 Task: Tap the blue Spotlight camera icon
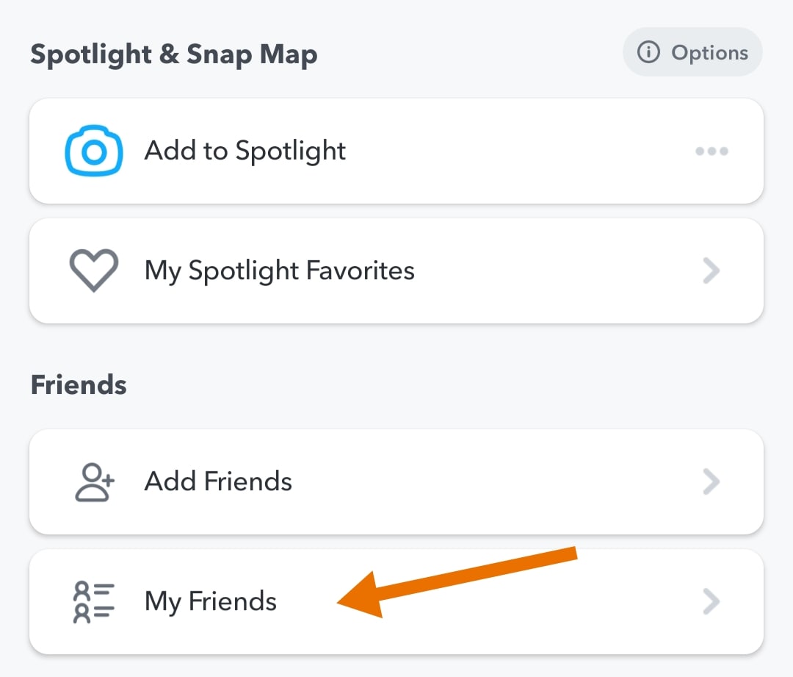coord(93,151)
